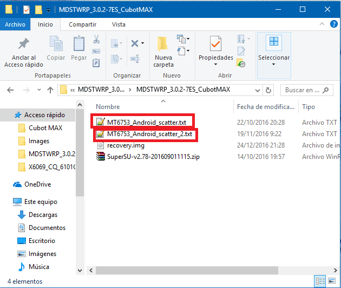The image size is (341, 288).
Task: Click the horizontal scrollbar thumb in file list
Action: (187, 270)
